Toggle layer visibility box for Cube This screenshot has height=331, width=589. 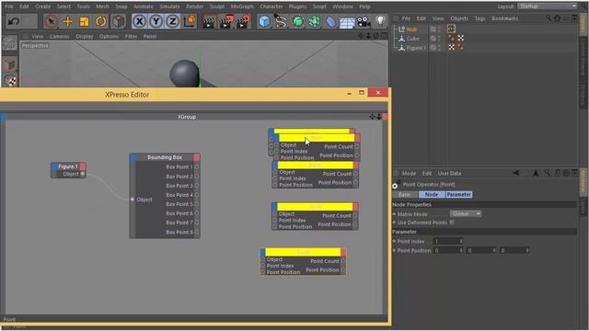(433, 39)
